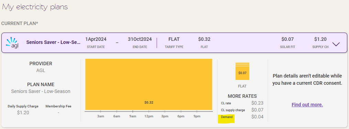Click the 3am axis label
The image size is (349, 129).
pos(101,116)
